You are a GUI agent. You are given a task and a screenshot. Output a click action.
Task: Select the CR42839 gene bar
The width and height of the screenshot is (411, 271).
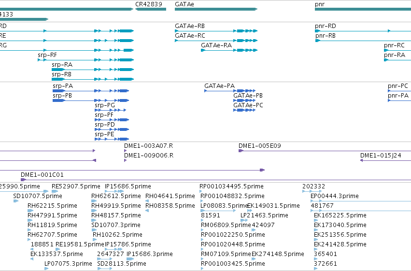pyautogui.click(x=151, y=9)
